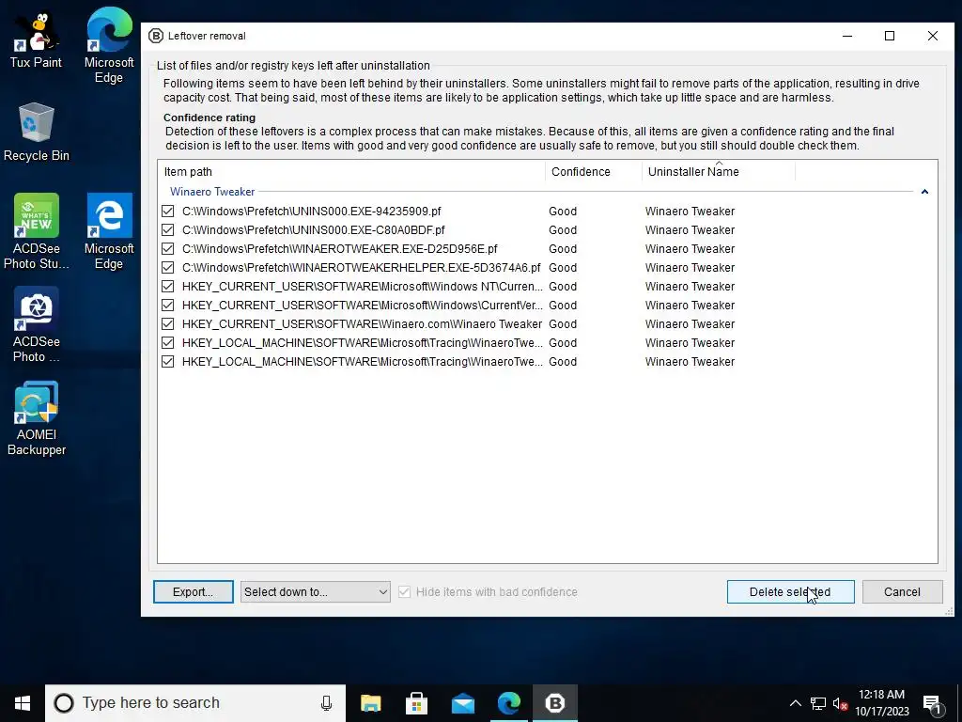Sort by Item path column header
The image size is (962, 722).
coord(351,172)
